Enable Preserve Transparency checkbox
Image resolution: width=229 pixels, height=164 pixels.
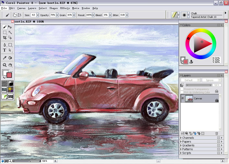[182, 89]
